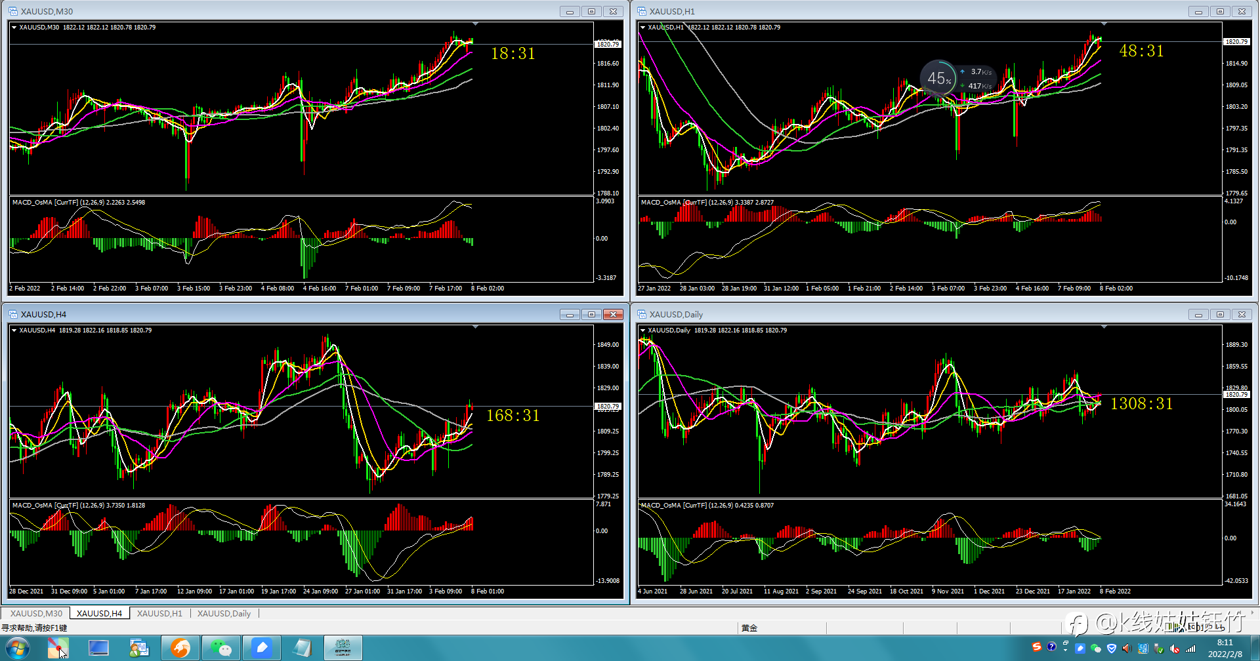Close the XAUUSD,H4 chart window
The height and width of the screenshot is (661, 1260).
click(x=613, y=314)
